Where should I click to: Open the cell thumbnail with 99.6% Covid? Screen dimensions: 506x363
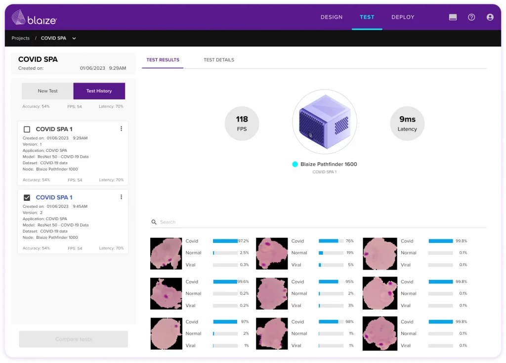[166, 294]
